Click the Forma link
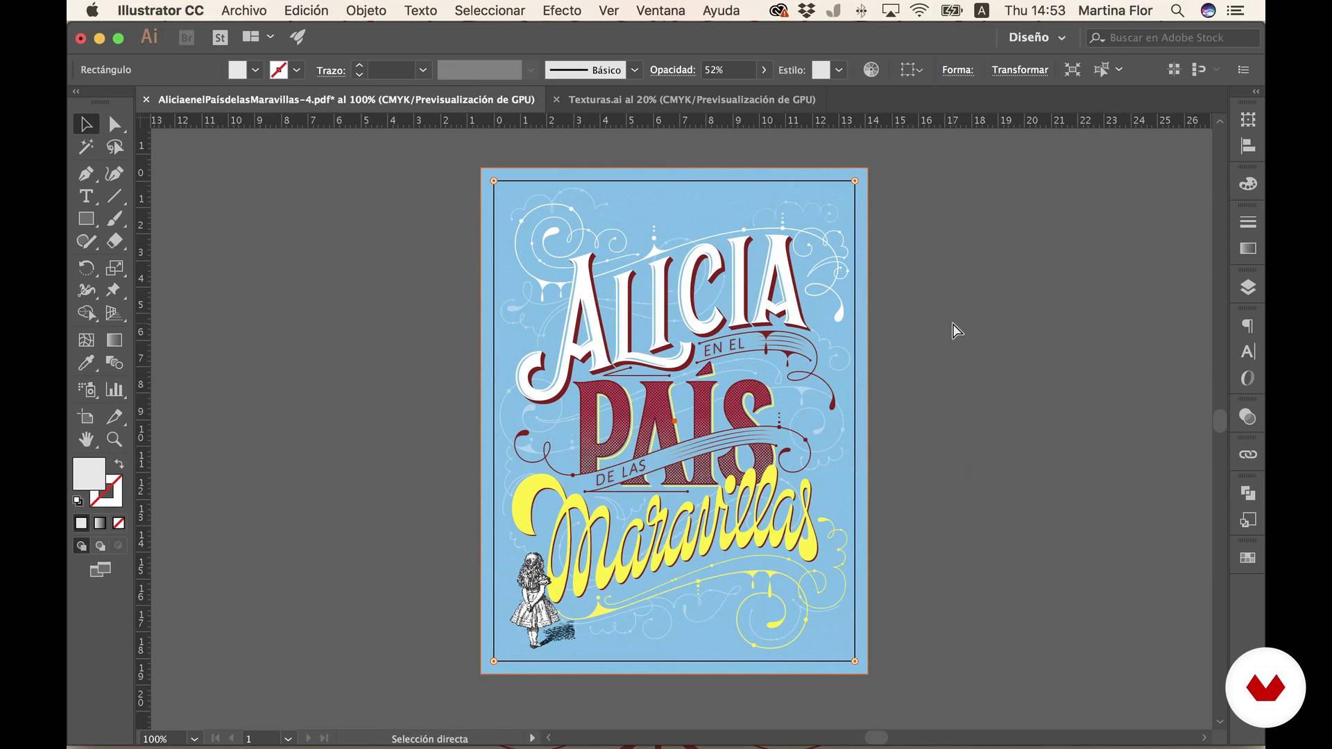The height and width of the screenshot is (749, 1332). click(957, 70)
